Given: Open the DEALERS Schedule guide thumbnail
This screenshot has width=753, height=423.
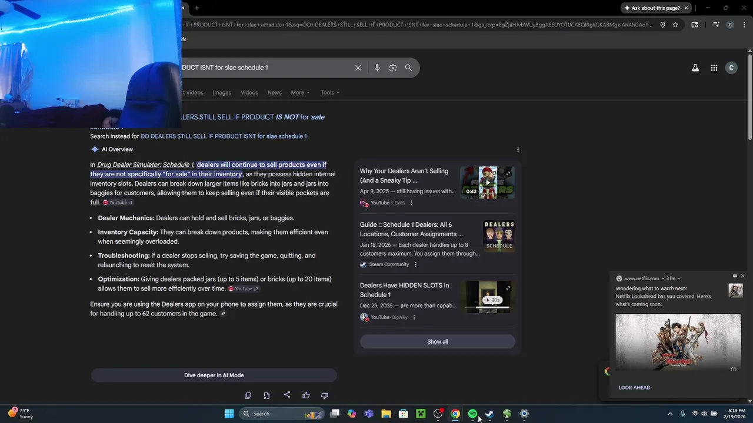Looking at the screenshot, I should point(499,236).
